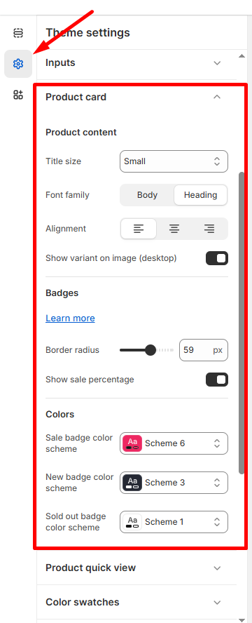Expand the Product quick view section
Viewport: 252px width, 623px height.
(136, 568)
